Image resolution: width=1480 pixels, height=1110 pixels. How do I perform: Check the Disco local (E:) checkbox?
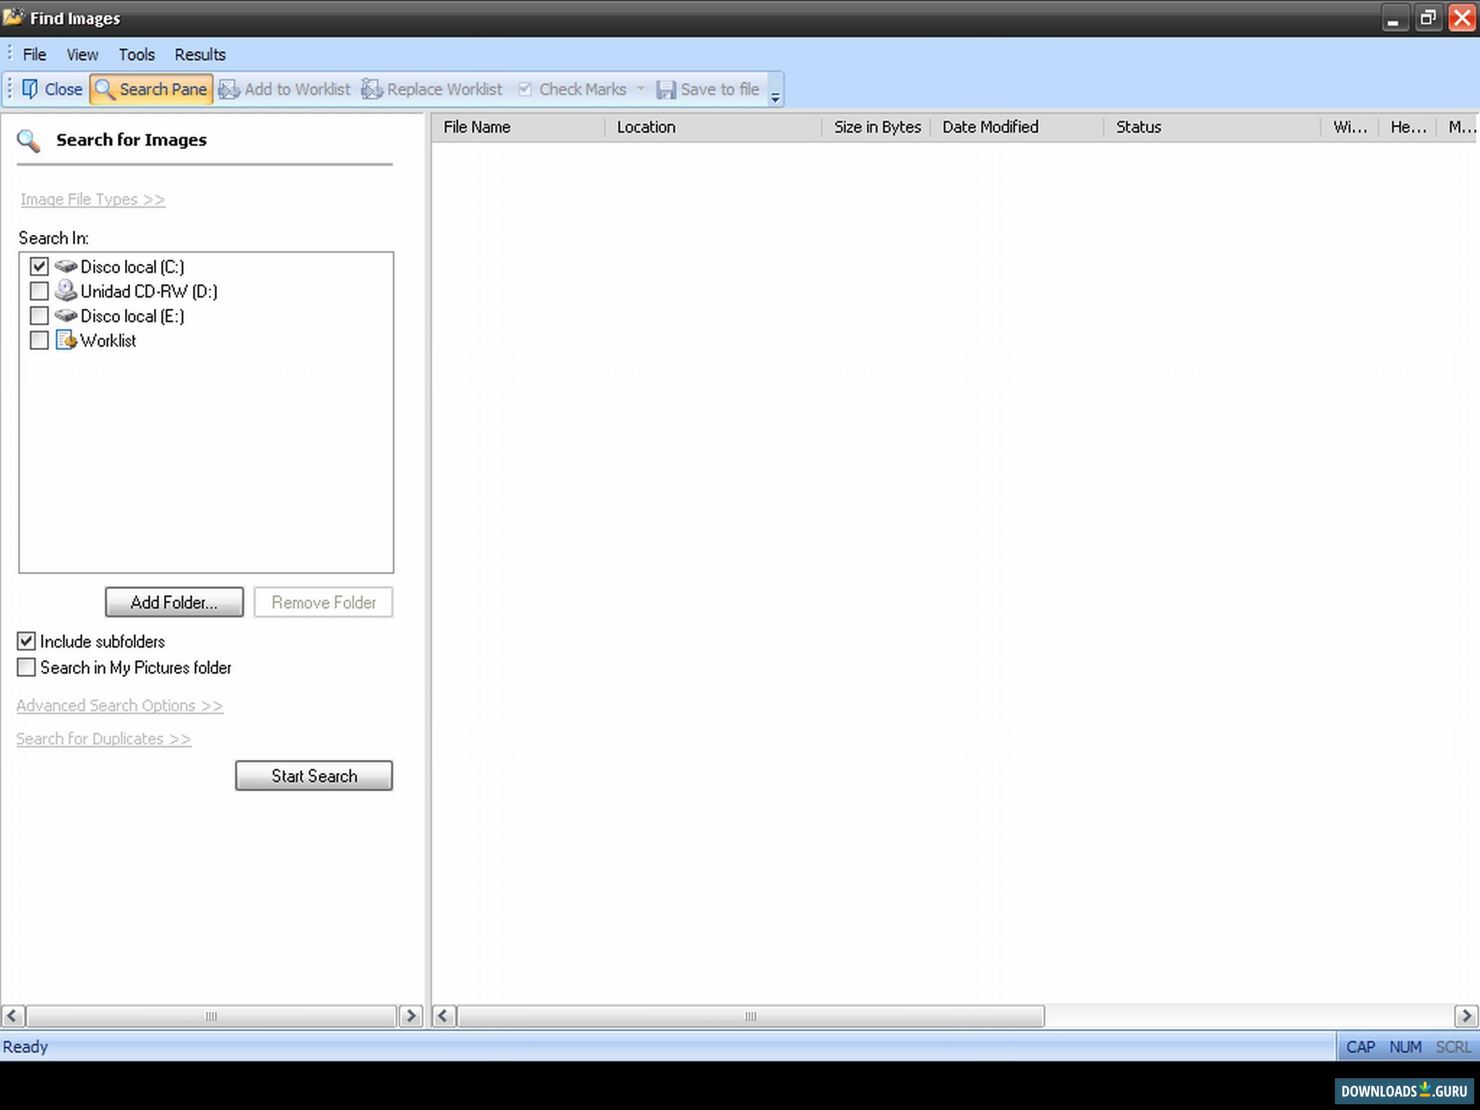(39, 315)
